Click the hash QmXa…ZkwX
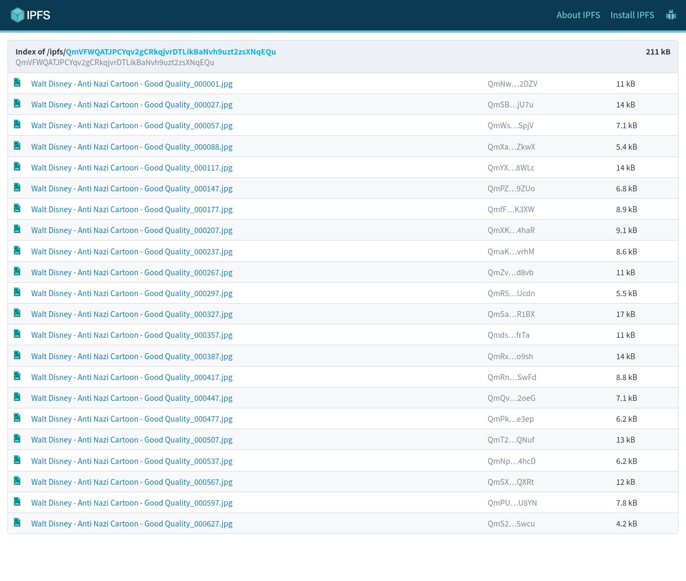This screenshot has width=686, height=581. pos(511,147)
